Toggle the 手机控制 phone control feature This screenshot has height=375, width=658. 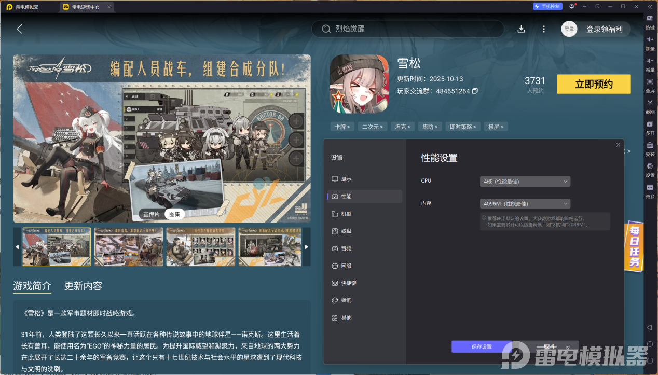pyautogui.click(x=548, y=6)
